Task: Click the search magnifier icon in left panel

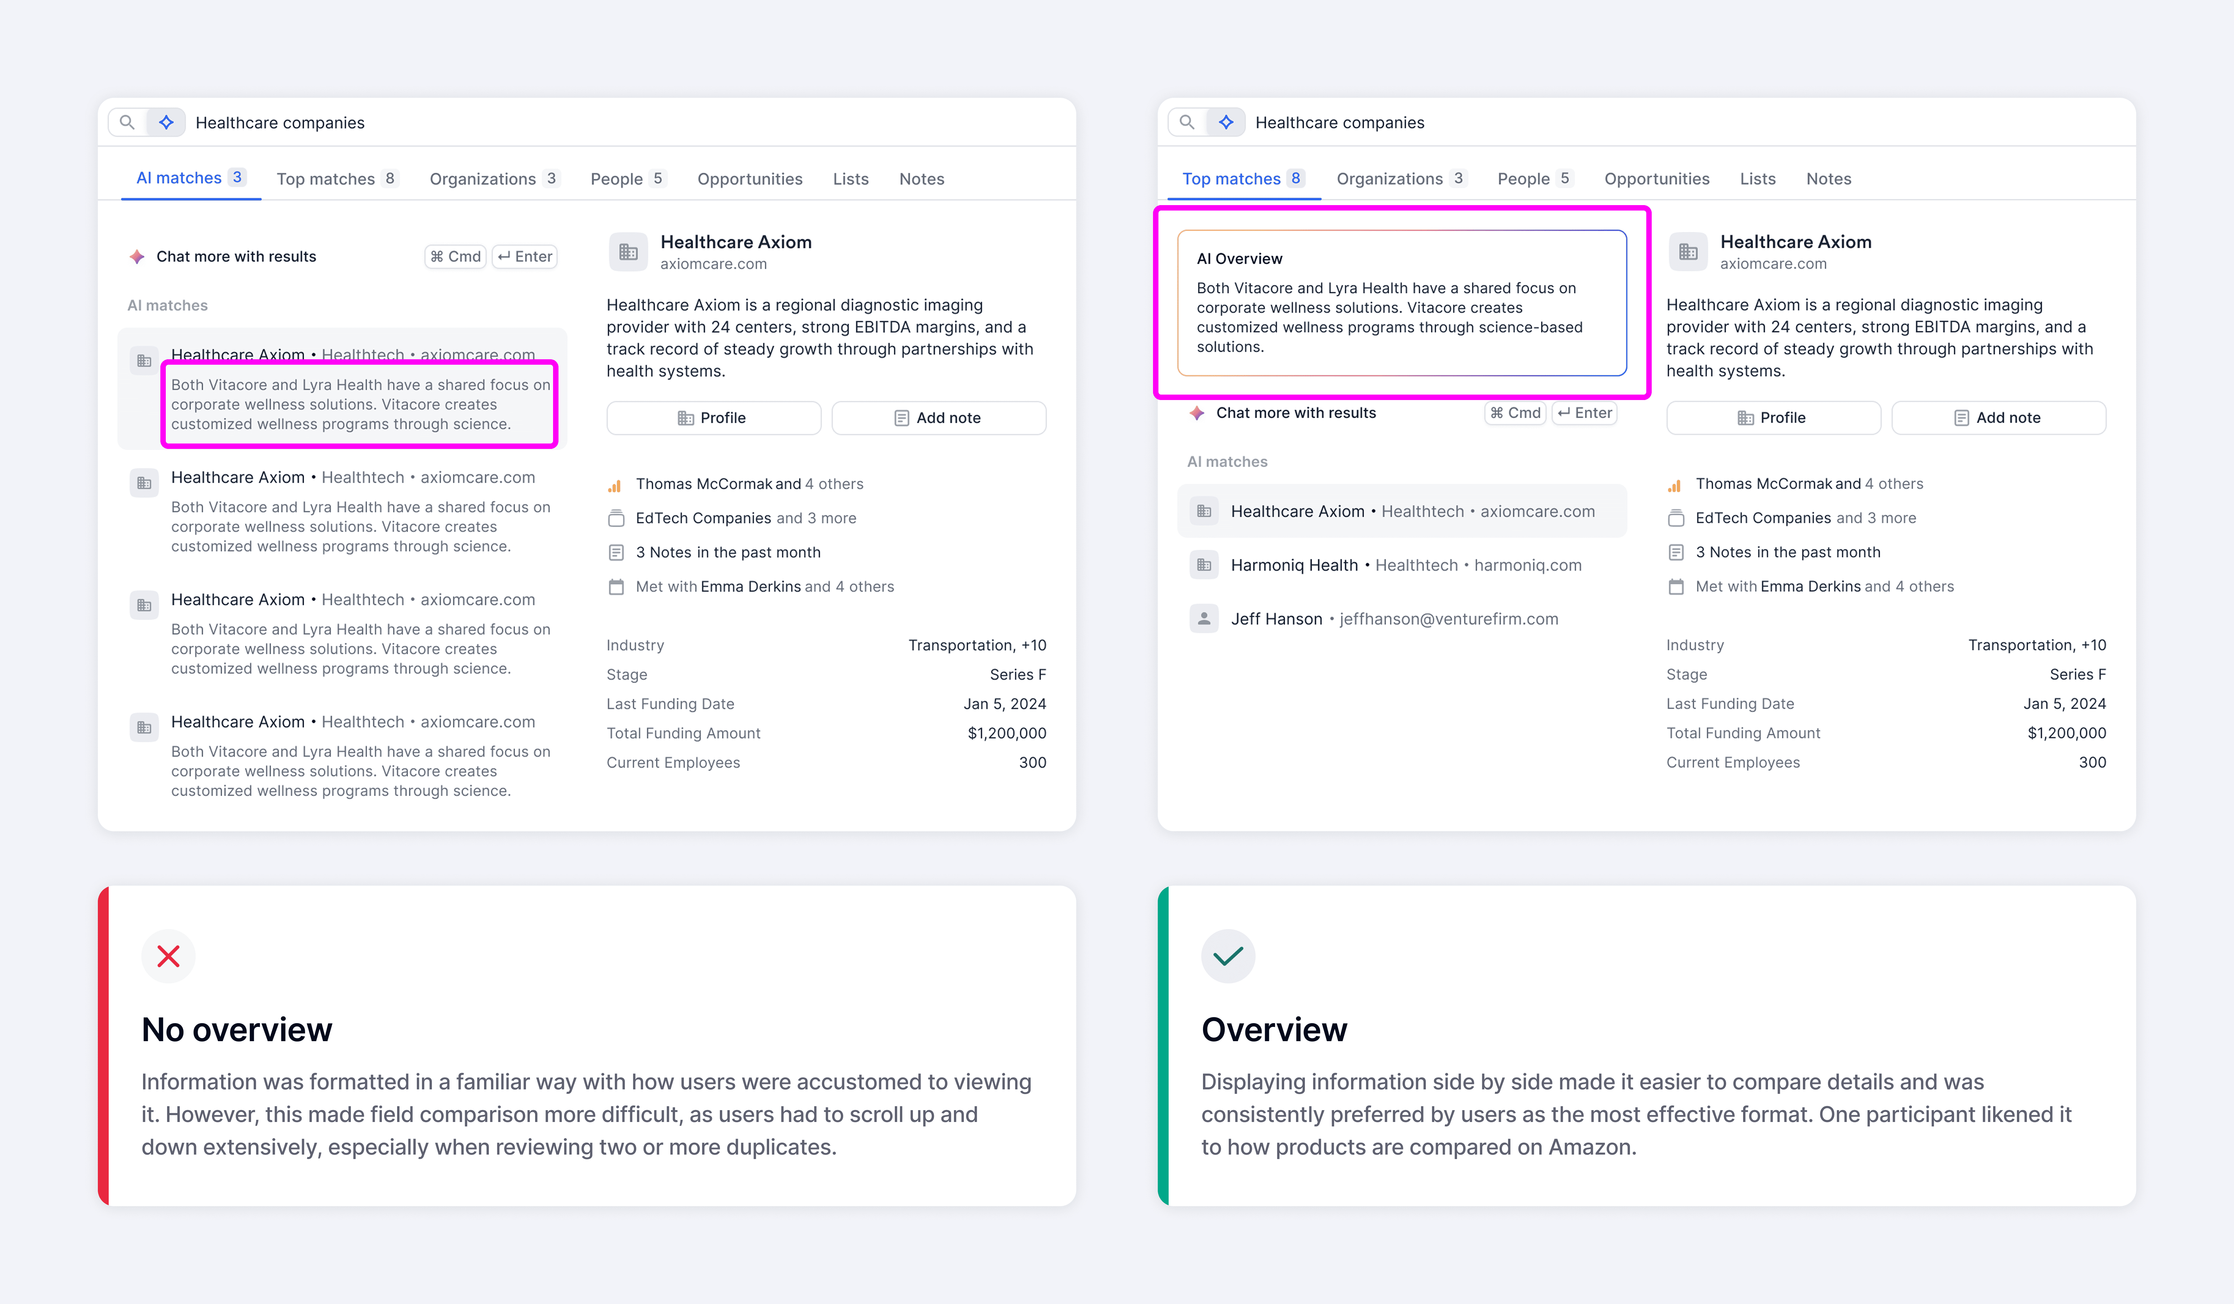Action: point(127,122)
